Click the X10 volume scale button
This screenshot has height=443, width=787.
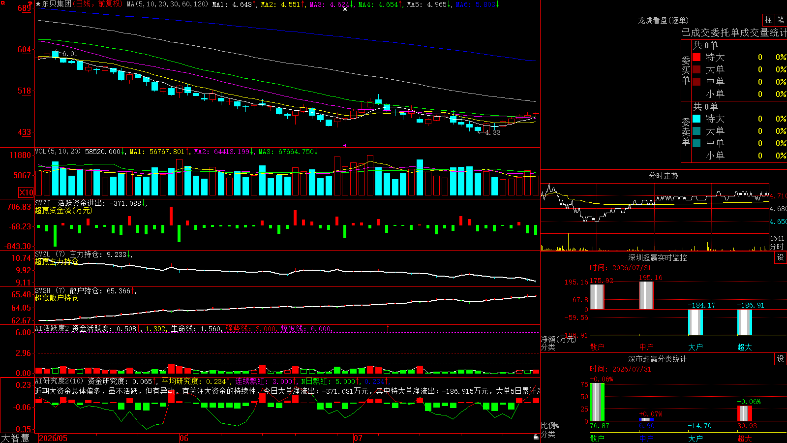tap(26, 192)
